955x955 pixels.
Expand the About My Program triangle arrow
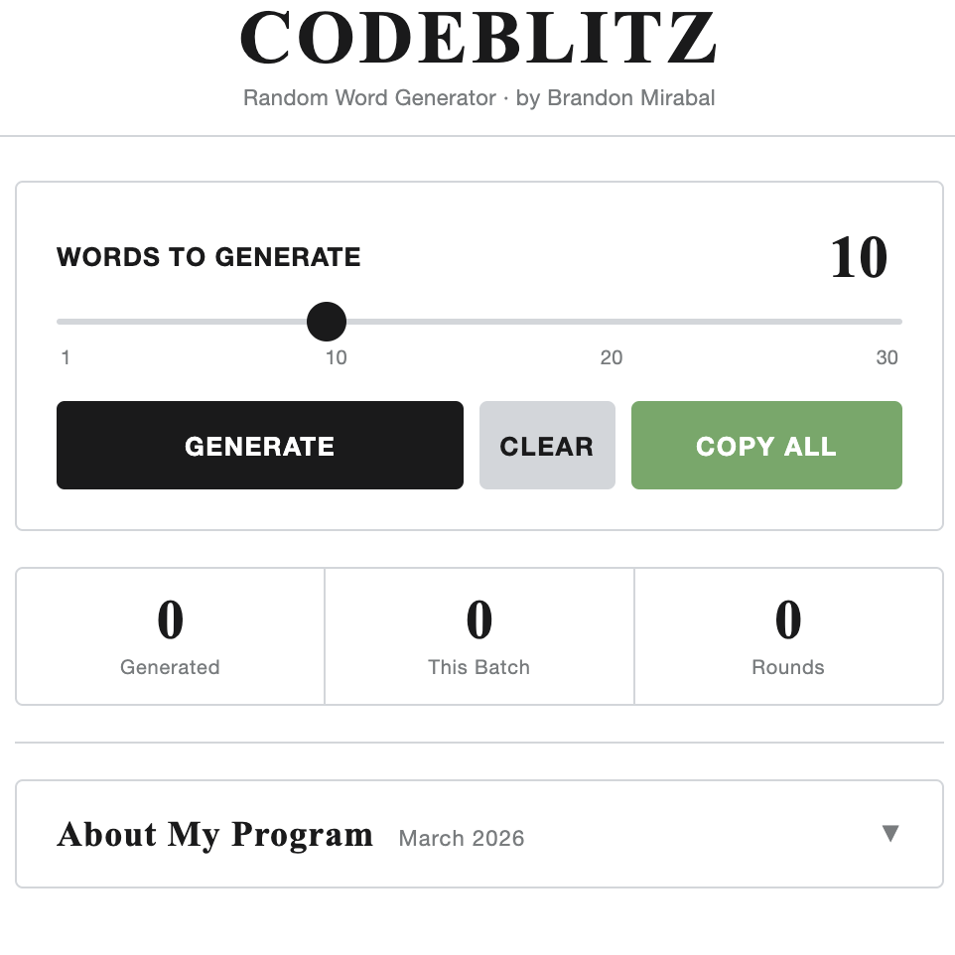(889, 834)
